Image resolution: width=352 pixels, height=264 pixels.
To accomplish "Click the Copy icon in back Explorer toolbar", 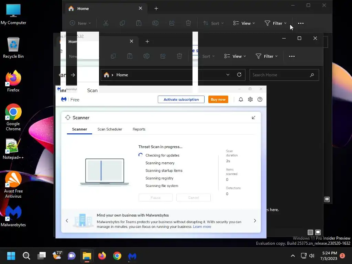I will pyautogui.click(x=122, y=23).
